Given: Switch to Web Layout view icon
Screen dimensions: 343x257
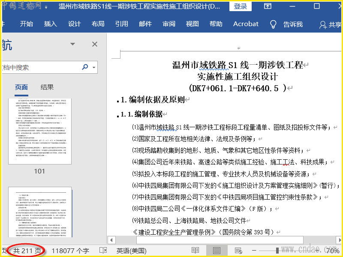Looking at the screenshot, I should click(238, 251).
